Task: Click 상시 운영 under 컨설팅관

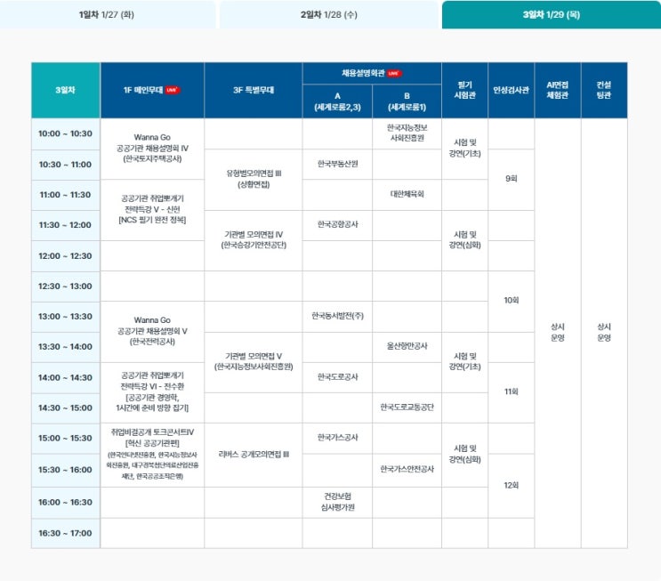Action: (x=604, y=333)
